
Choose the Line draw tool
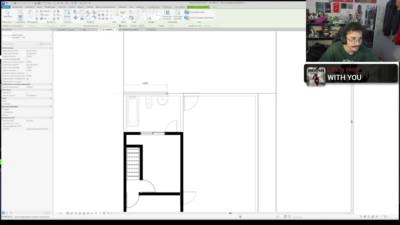point(143,11)
